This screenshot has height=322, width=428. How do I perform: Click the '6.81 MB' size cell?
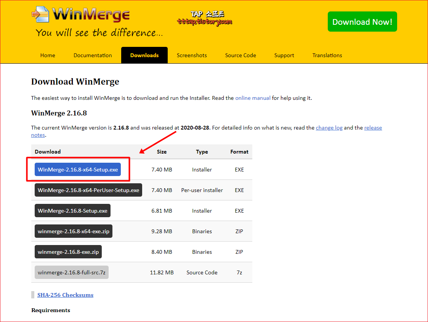162,211
